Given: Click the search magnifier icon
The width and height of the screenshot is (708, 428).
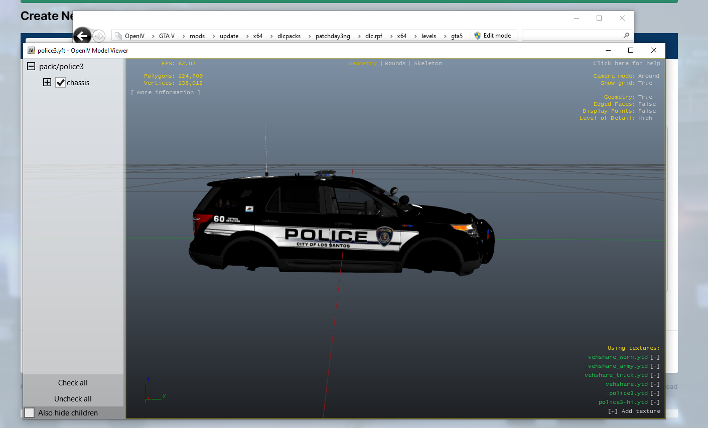Looking at the screenshot, I should (x=626, y=36).
